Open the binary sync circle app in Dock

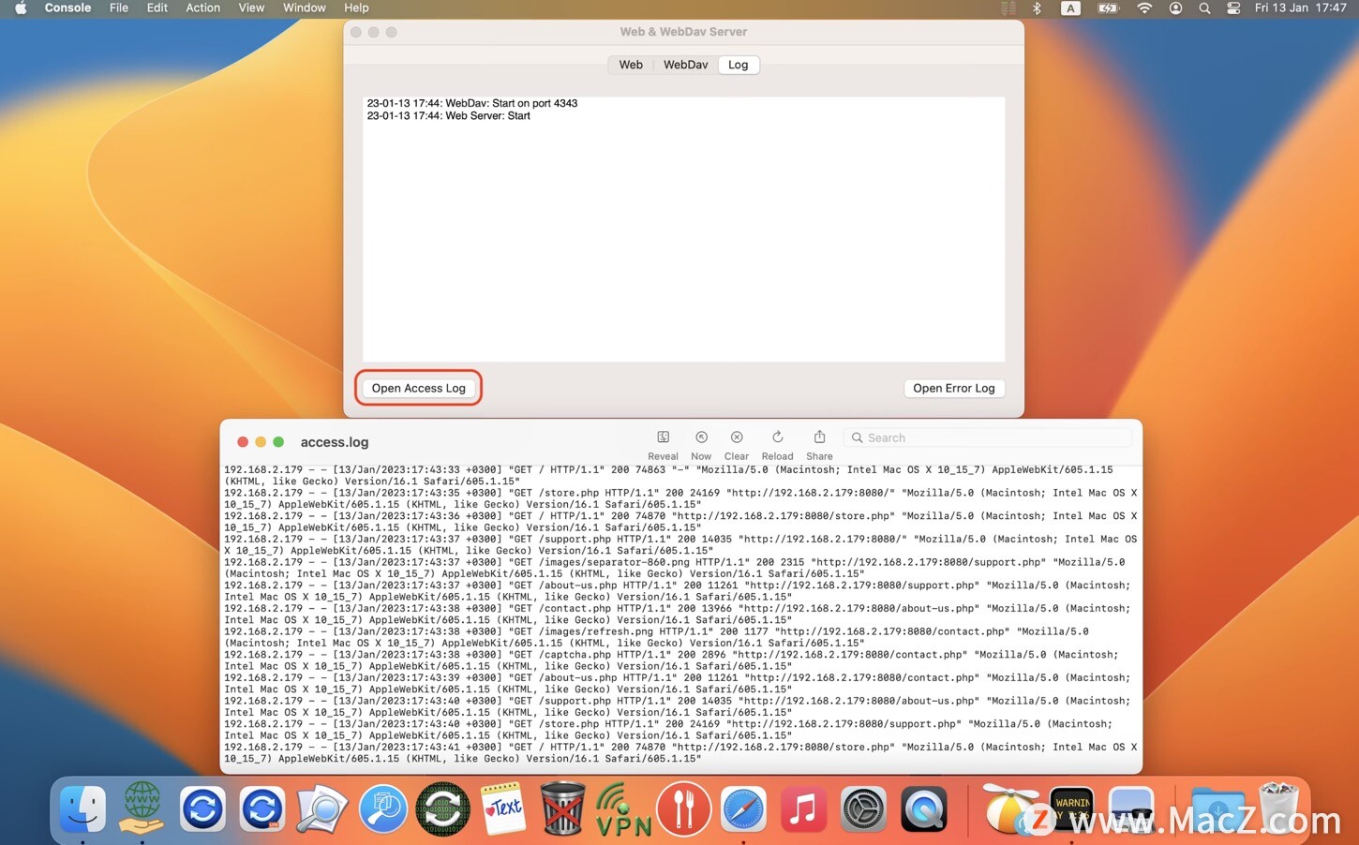click(x=442, y=808)
